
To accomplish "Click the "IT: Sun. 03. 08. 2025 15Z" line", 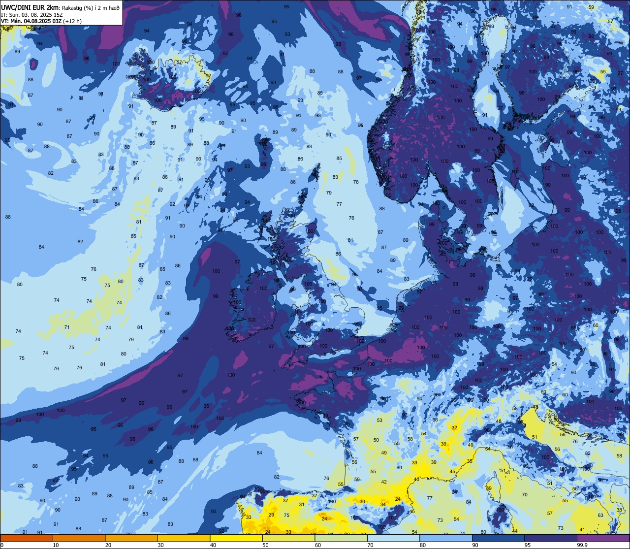I will pos(31,15).
